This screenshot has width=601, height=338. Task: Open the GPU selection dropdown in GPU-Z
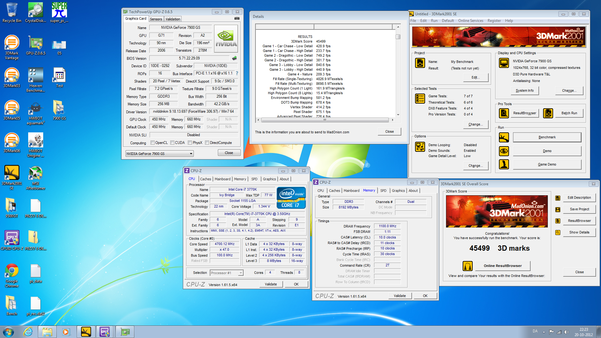pos(160,154)
